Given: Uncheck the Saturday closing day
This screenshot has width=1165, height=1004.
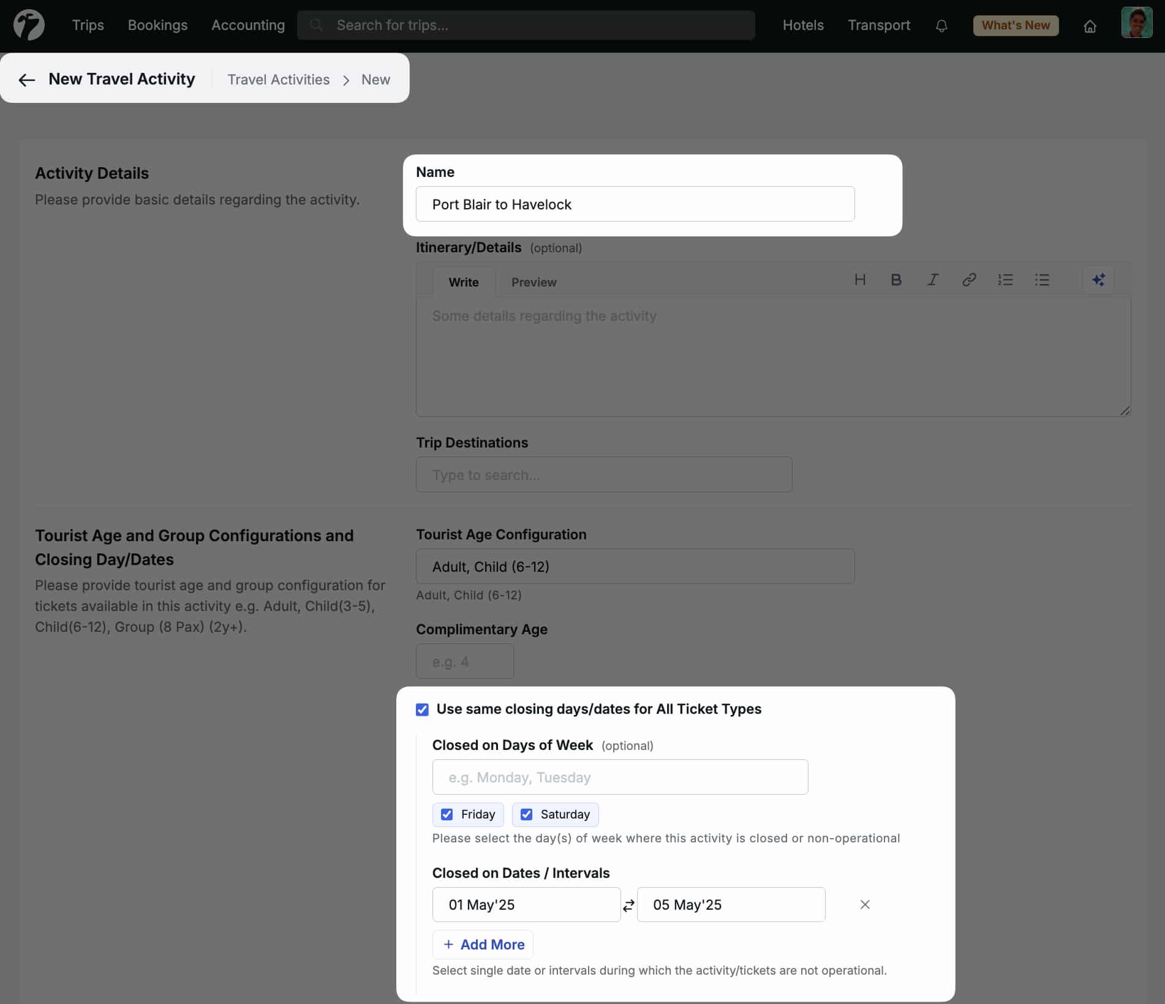Looking at the screenshot, I should [526, 814].
